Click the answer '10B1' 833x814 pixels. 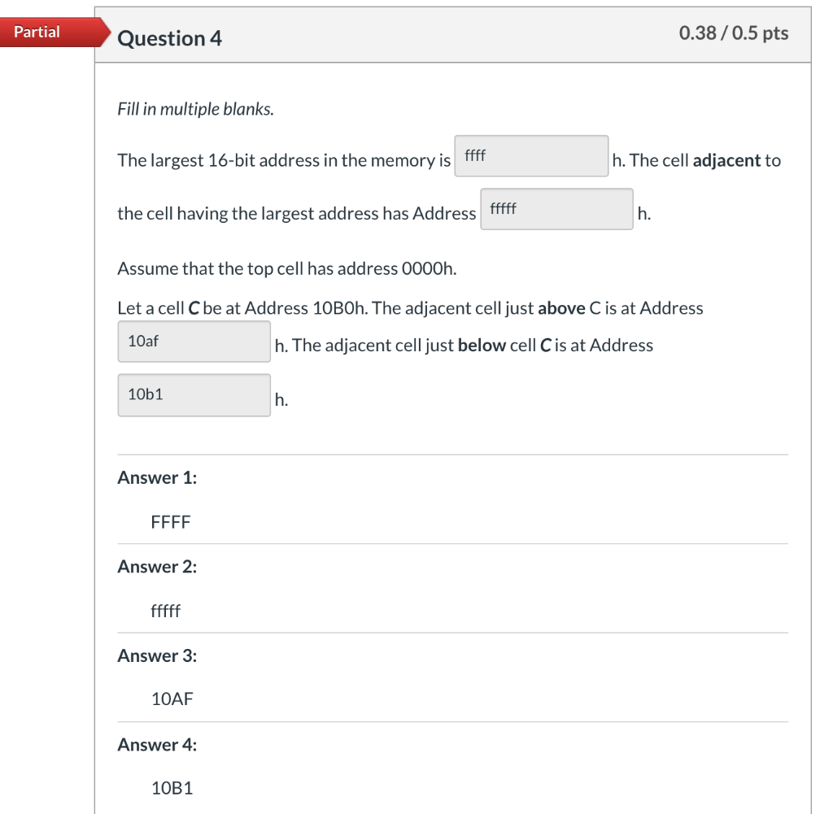point(172,788)
